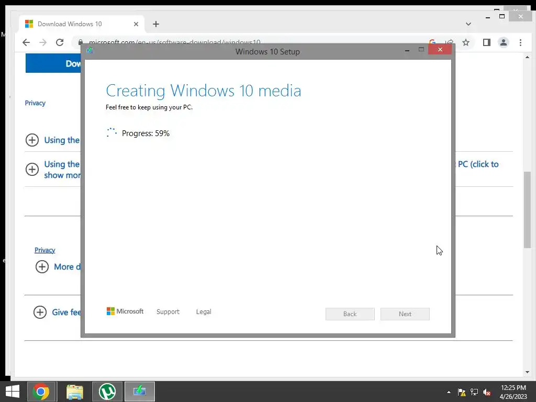Open a new Chrome tab
Screen dimensions: 536x402
(x=156, y=24)
